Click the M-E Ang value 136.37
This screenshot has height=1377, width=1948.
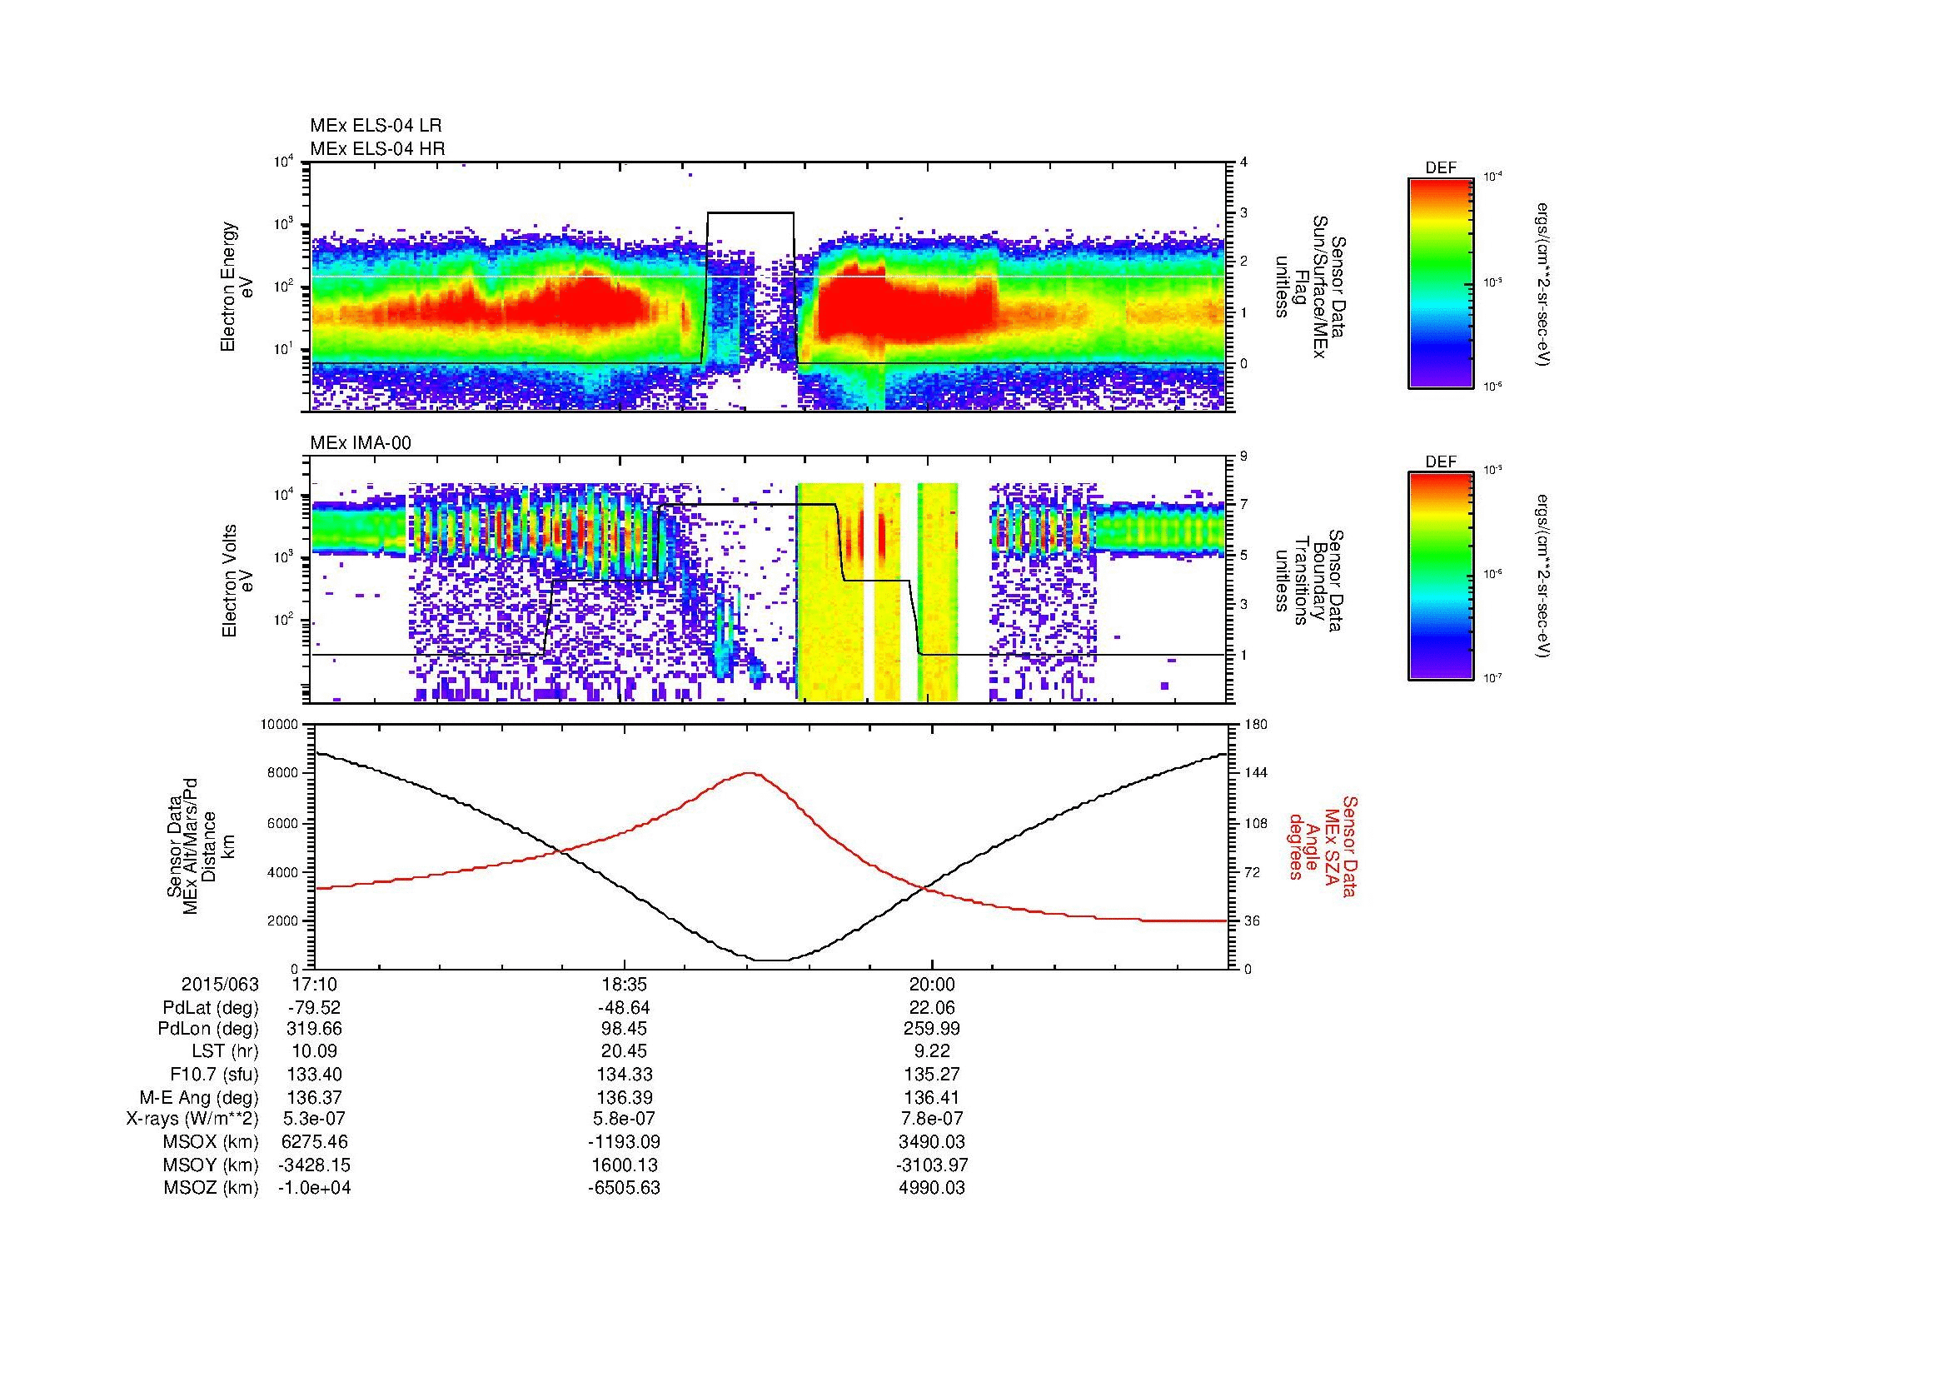coord(315,1097)
